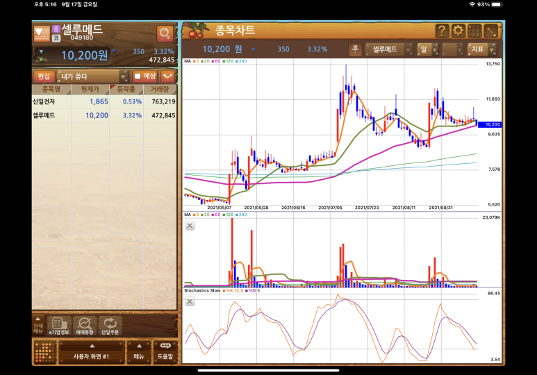The height and width of the screenshot is (375, 537).
Task: Tap the Wi-Fi icon in status bar
Action: tap(472, 4)
